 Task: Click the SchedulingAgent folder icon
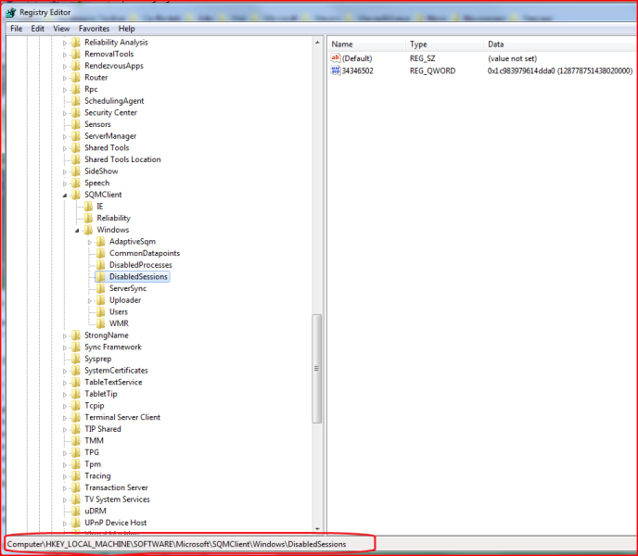coord(76,101)
